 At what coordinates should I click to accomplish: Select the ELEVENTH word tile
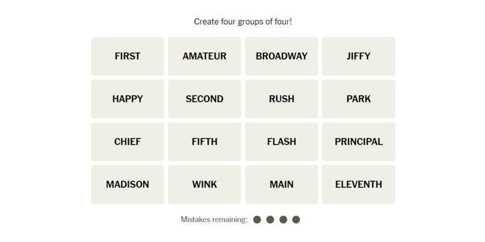(x=359, y=185)
